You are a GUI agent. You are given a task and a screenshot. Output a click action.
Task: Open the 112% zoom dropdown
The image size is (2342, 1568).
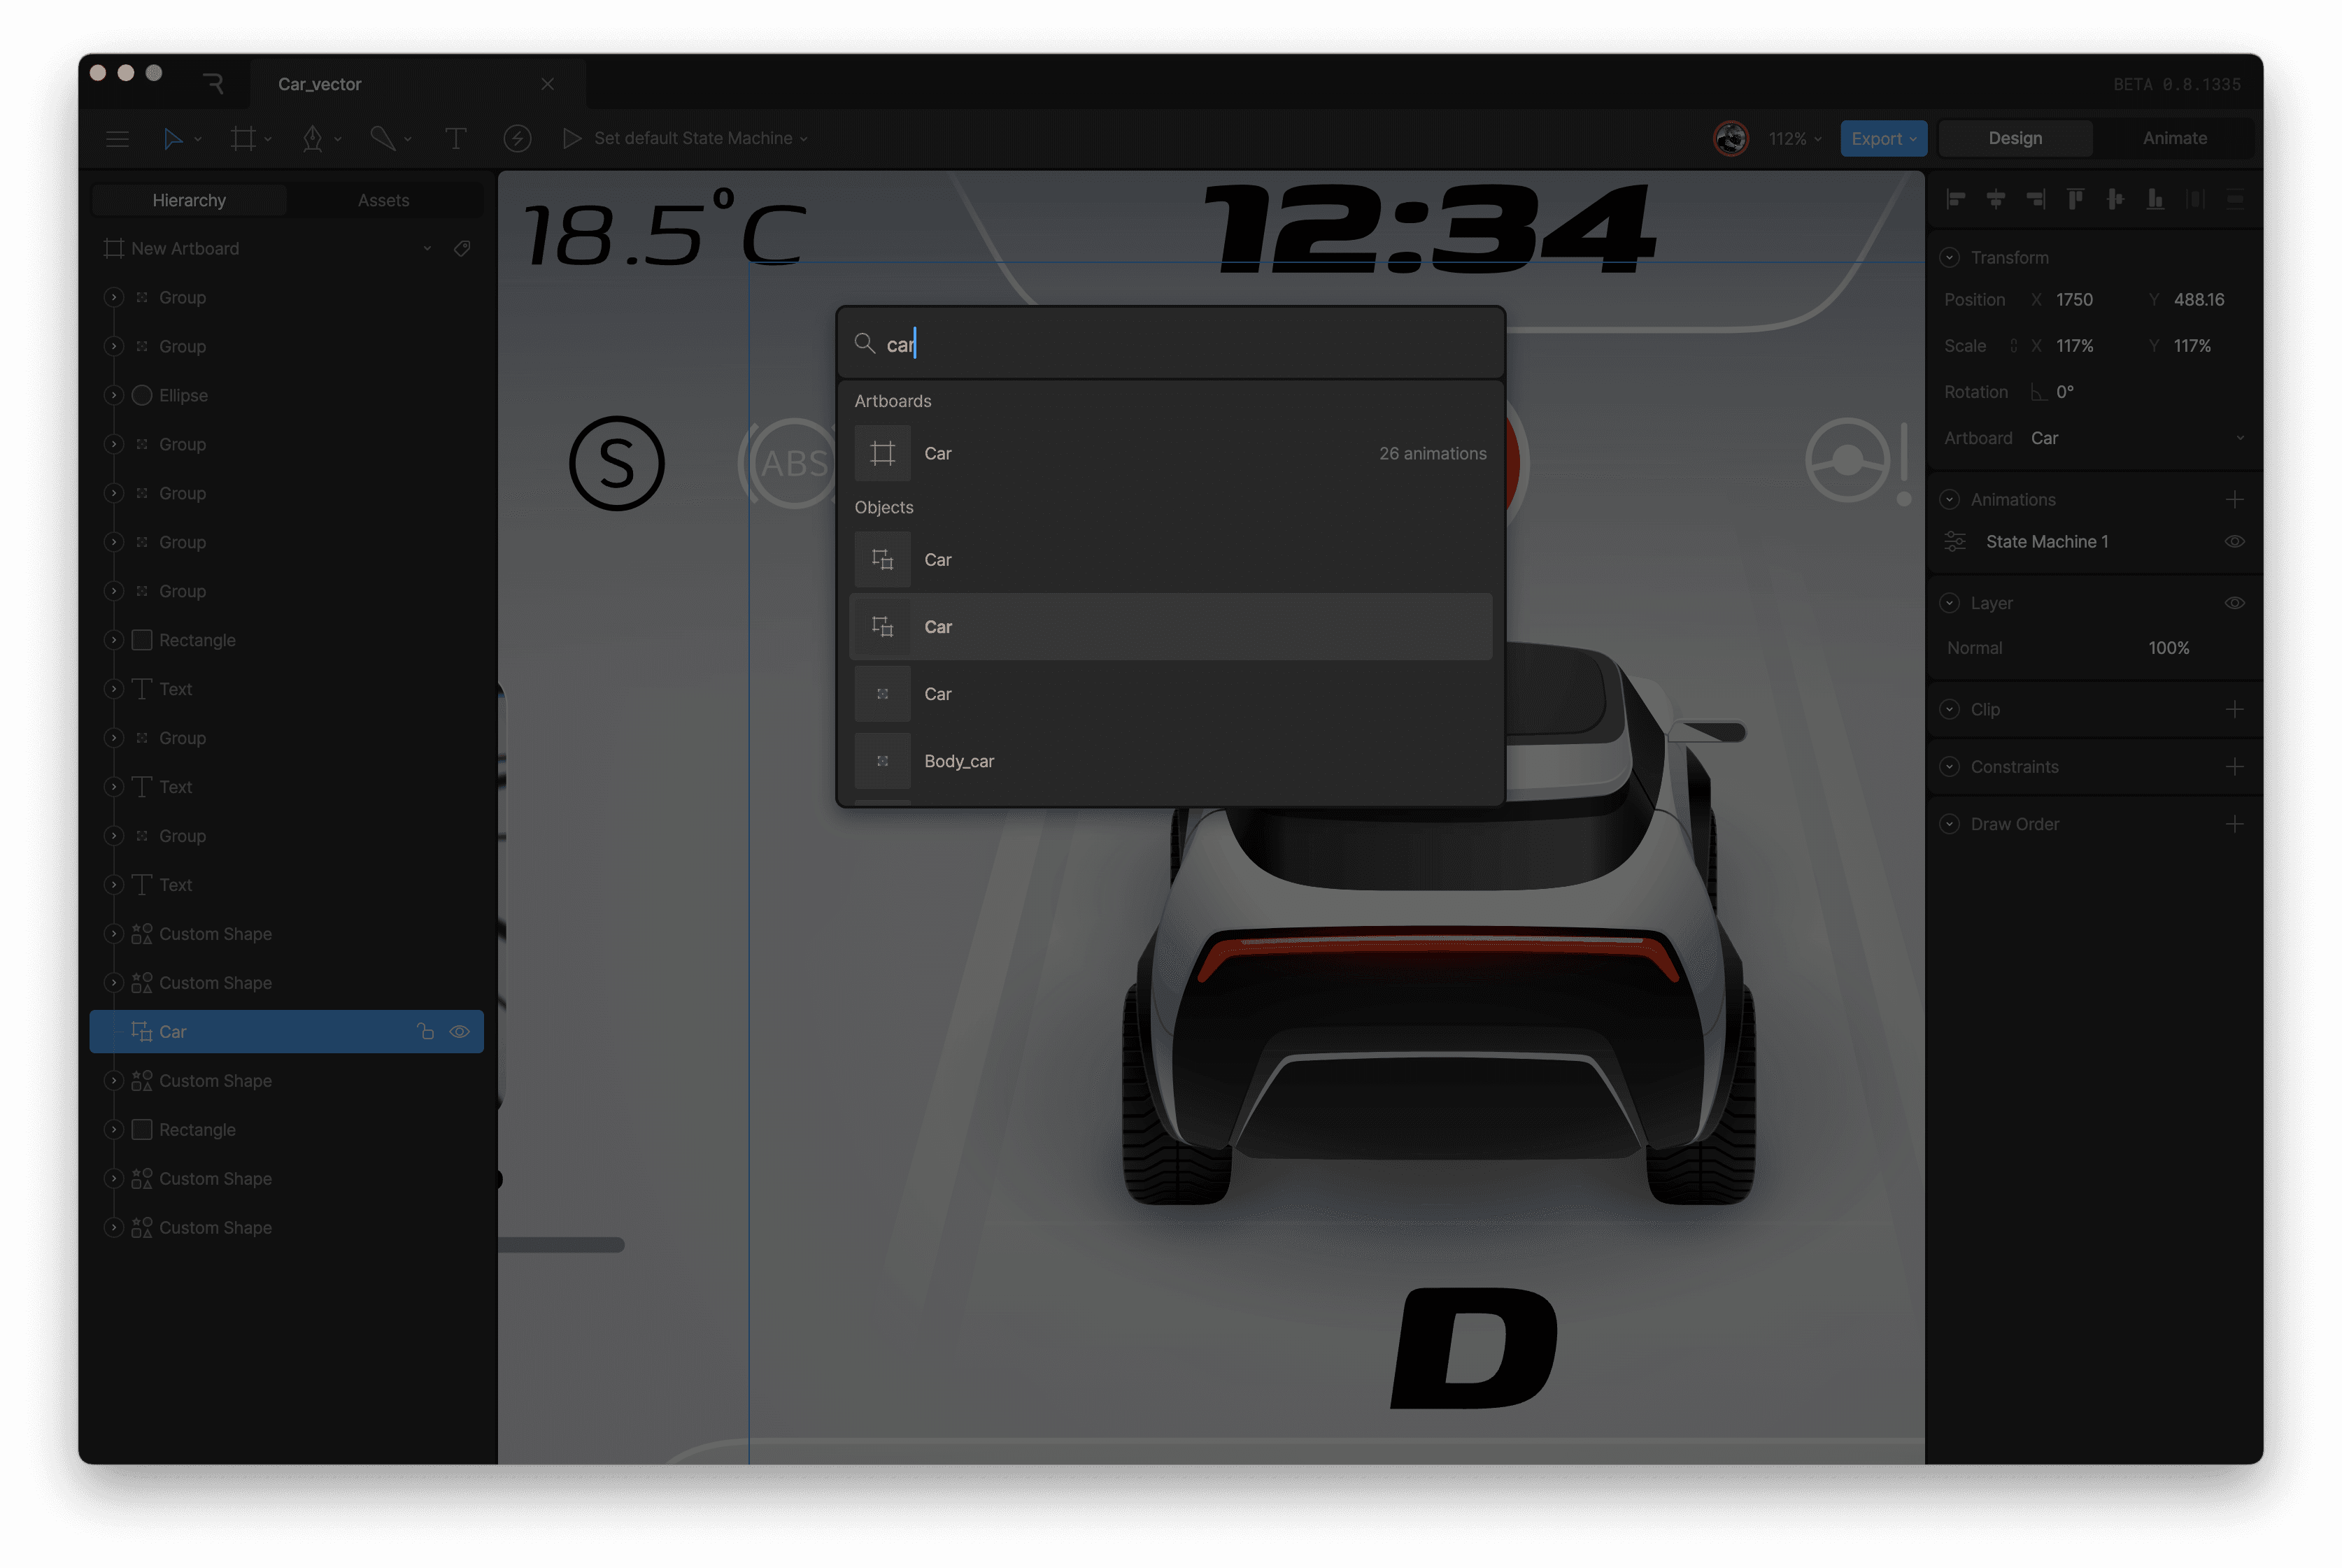click(1795, 139)
